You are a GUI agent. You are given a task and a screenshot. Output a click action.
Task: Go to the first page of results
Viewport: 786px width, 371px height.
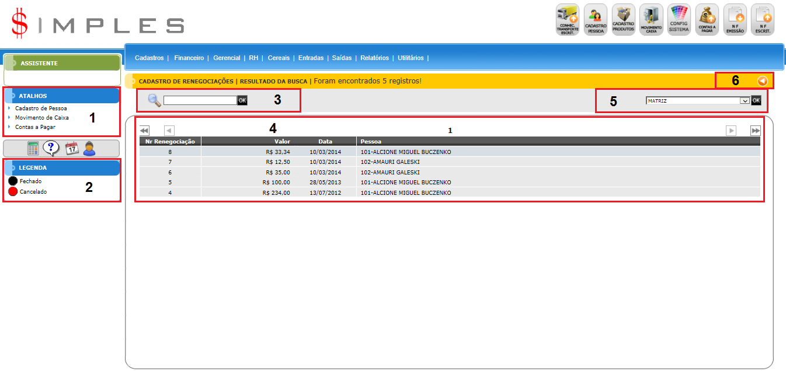point(144,131)
